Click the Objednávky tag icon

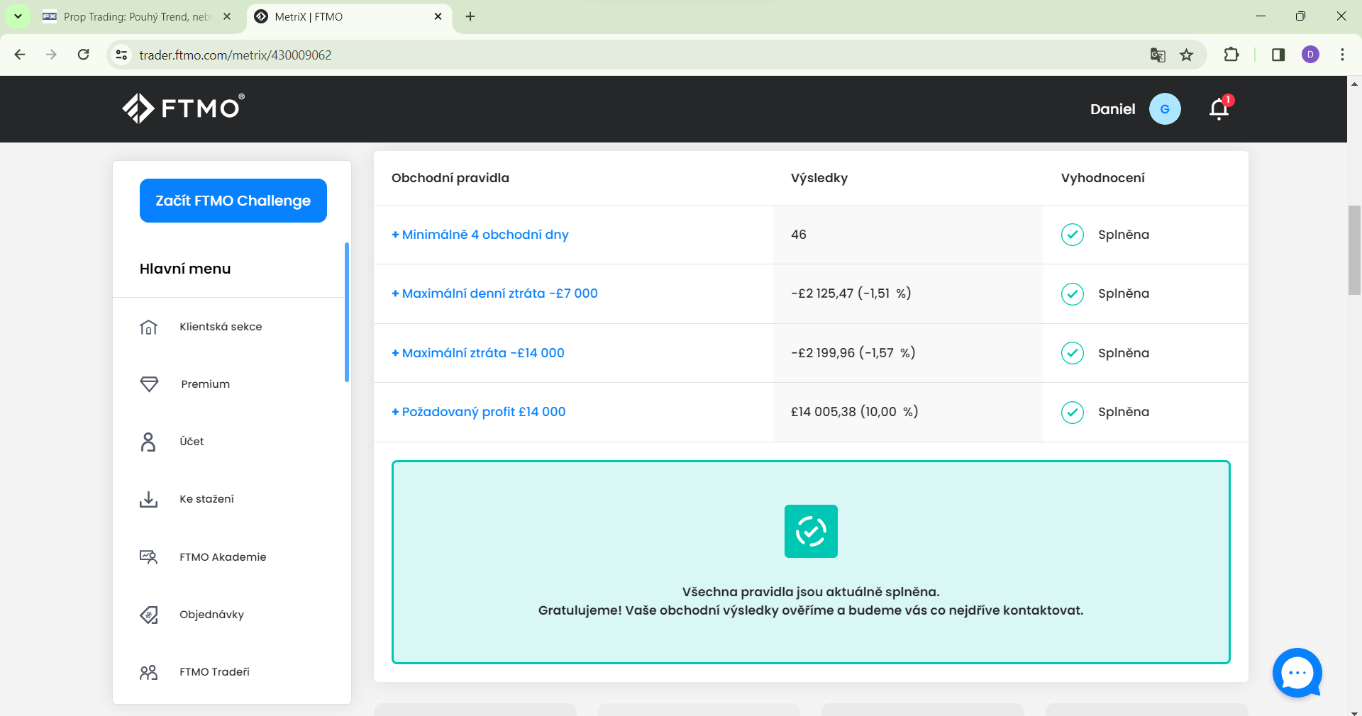(x=149, y=615)
